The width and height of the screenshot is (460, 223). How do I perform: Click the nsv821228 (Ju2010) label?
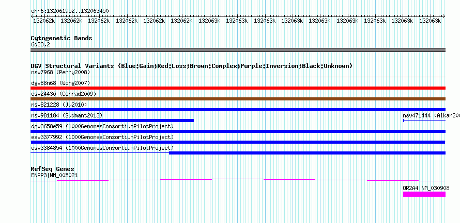(x=59, y=105)
